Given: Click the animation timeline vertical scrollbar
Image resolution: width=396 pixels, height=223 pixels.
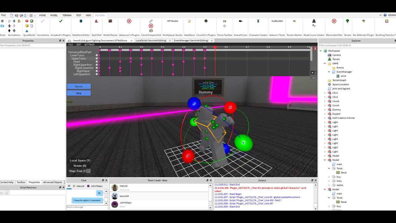Looking at the screenshot, I should 312,54.
